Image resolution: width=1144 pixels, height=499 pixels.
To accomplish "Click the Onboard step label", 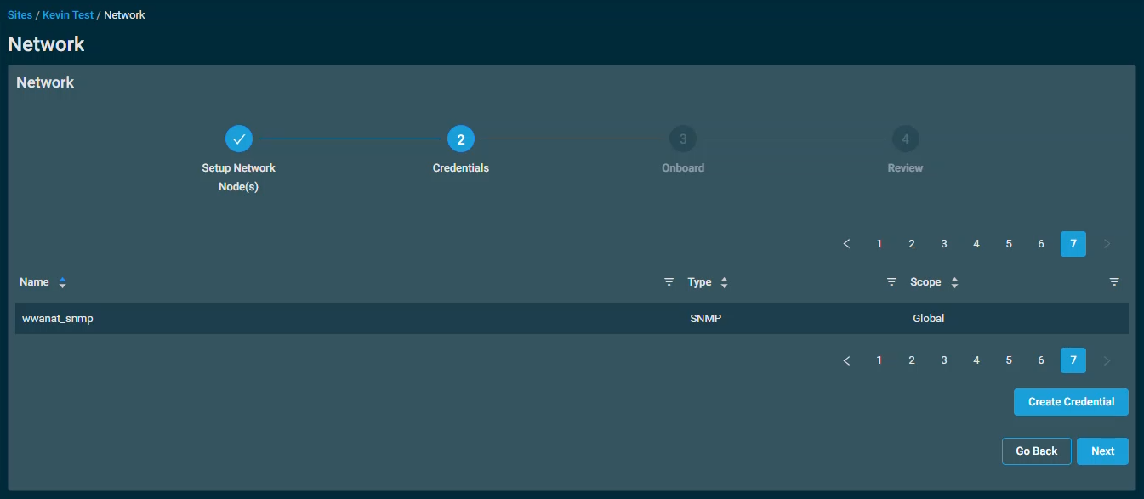I will [683, 168].
